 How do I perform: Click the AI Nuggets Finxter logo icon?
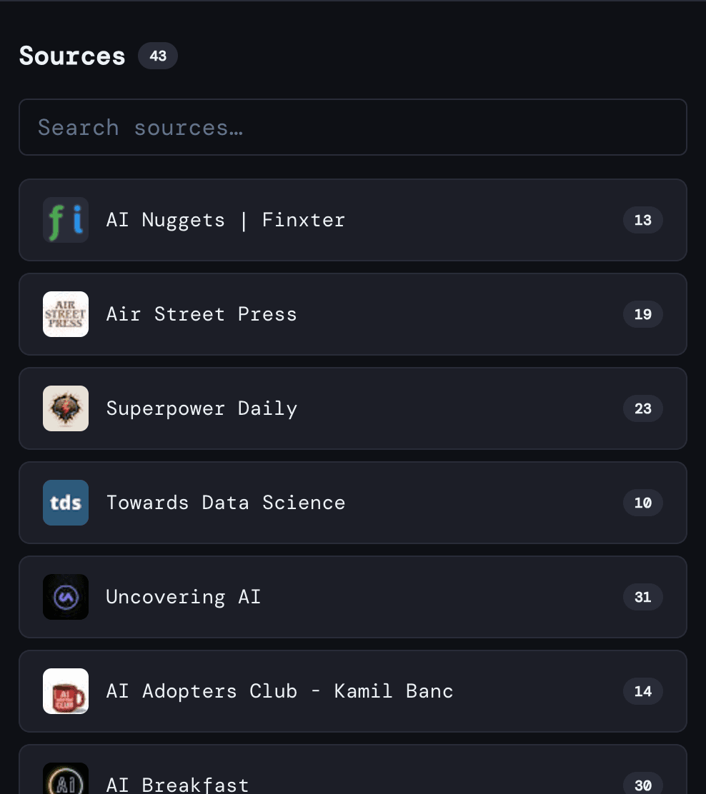(x=66, y=220)
